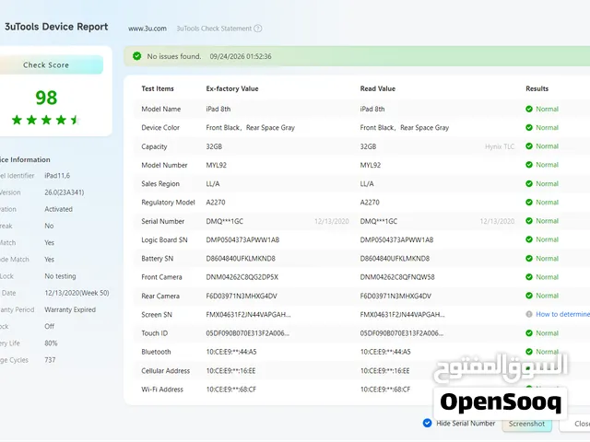Click the Results column header
The height and width of the screenshot is (442, 590).
pos(537,88)
